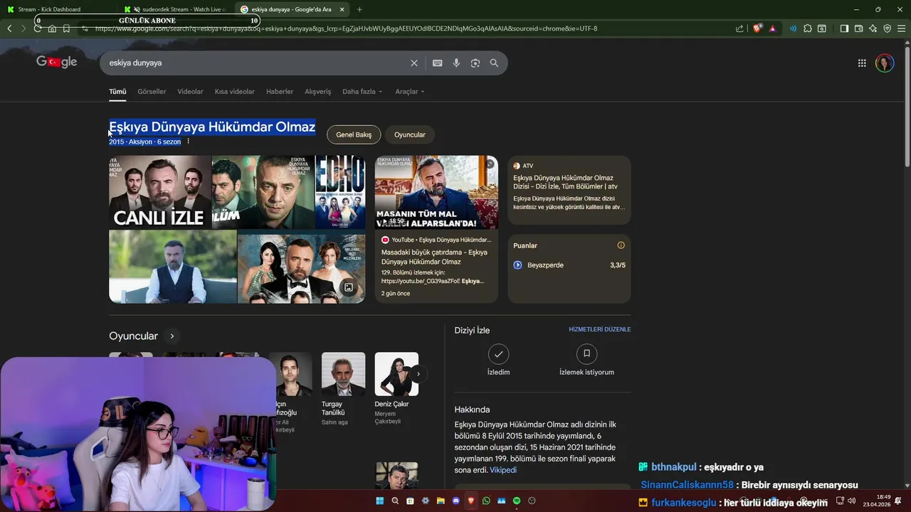Open a new browser tab
Screen dimensions: 911x512
[359, 9]
